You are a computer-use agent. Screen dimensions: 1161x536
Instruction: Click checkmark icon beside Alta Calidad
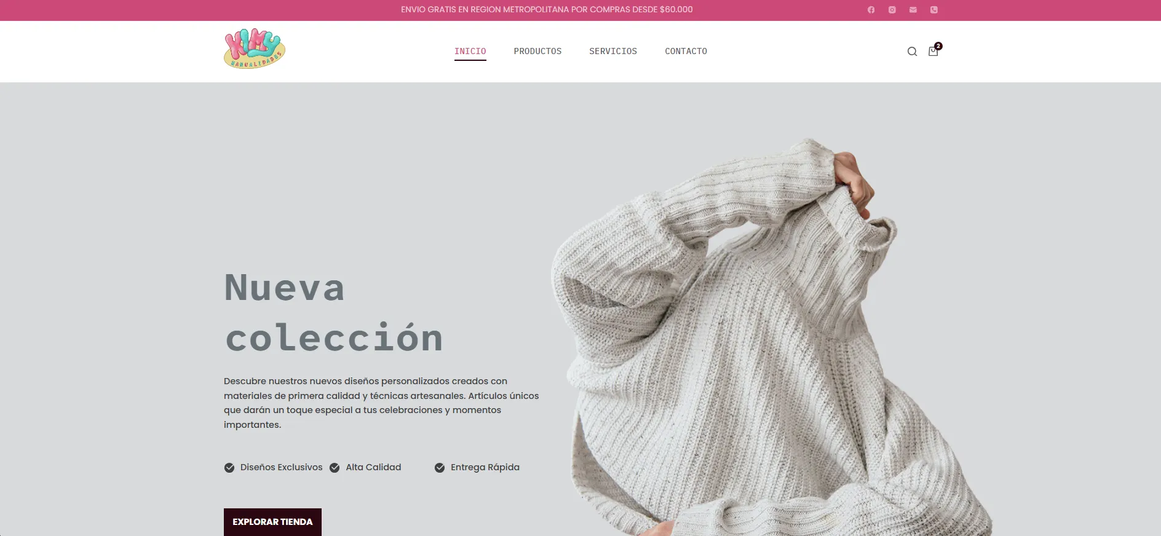coord(335,468)
